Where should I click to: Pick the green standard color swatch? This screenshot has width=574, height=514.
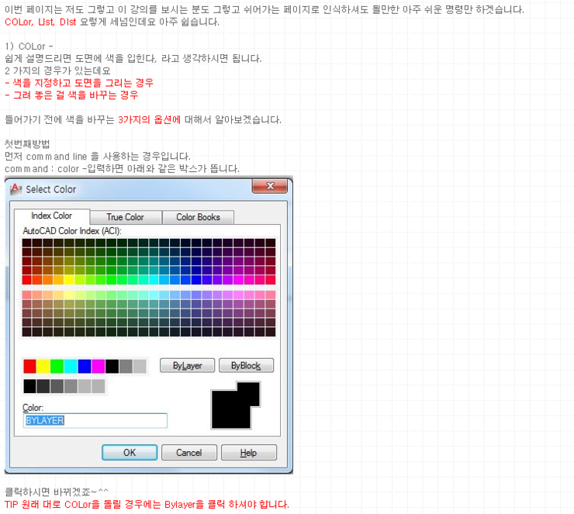click(57, 366)
